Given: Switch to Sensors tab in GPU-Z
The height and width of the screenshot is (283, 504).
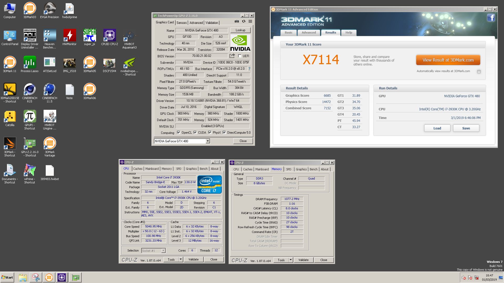Looking at the screenshot, I should pos(182,23).
